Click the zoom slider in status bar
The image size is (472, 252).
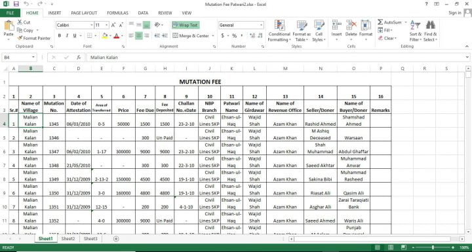pyautogui.click(x=433, y=247)
